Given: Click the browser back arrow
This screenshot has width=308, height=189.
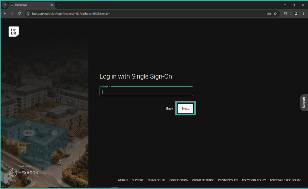Looking at the screenshot, I should click(x=5, y=13).
